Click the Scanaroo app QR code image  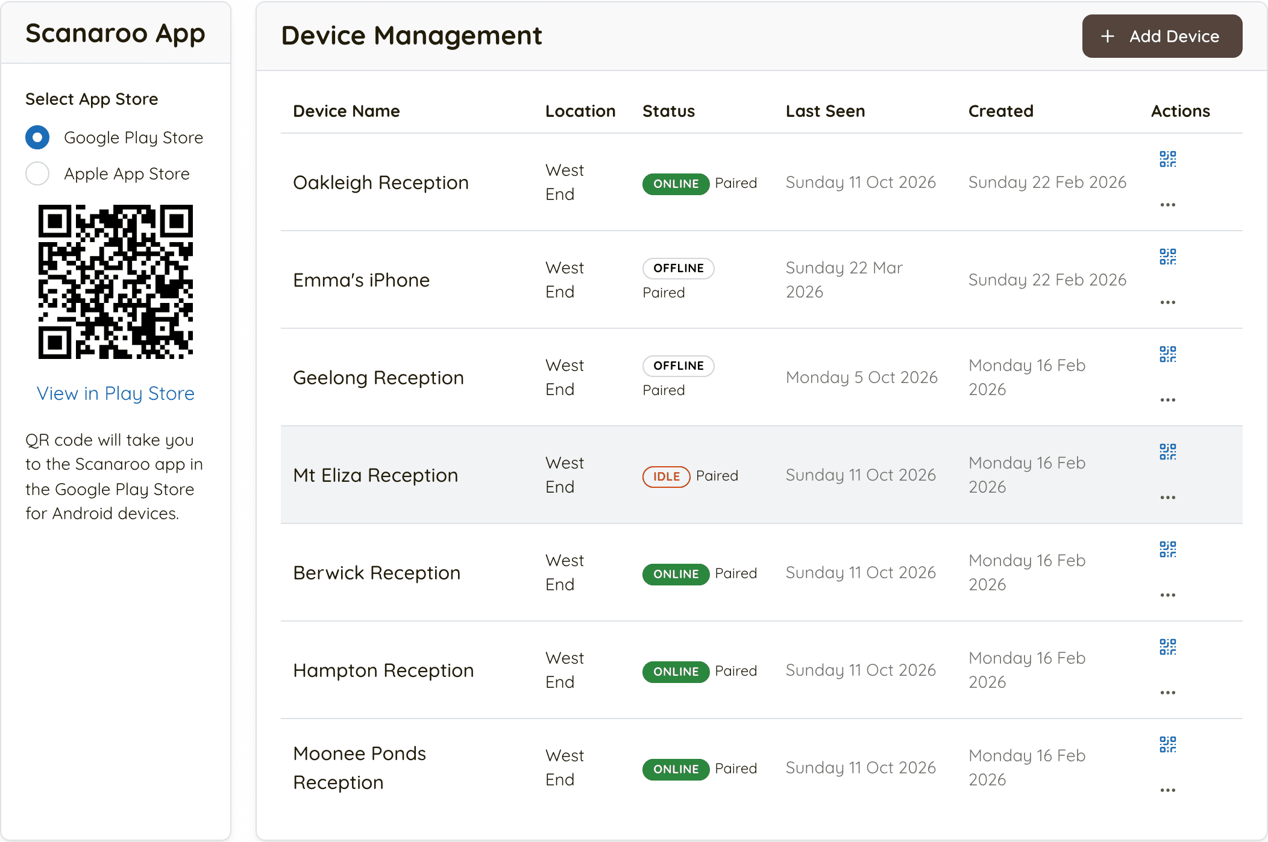tap(116, 282)
